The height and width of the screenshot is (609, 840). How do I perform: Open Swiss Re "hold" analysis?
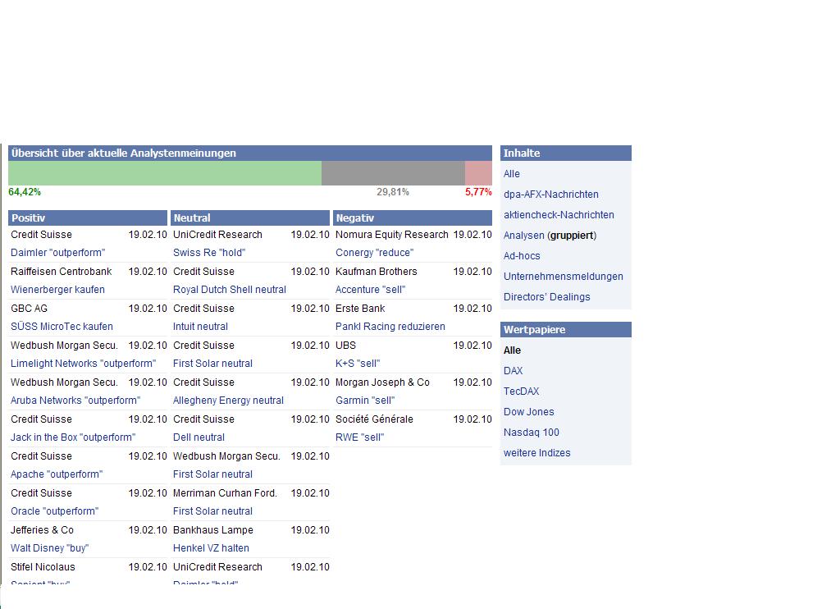click(209, 253)
